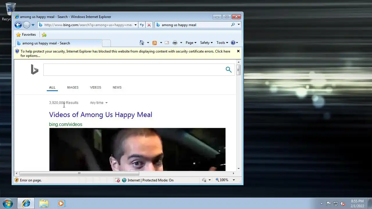Click the Internet Explorer taskbar icon
372x209 pixels.
pyautogui.click(x=26, y=203)
